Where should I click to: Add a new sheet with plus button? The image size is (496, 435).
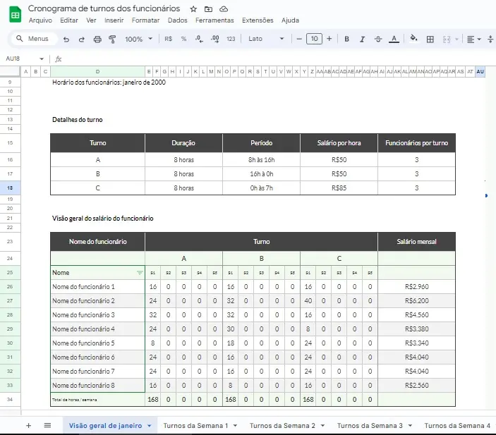28,426
